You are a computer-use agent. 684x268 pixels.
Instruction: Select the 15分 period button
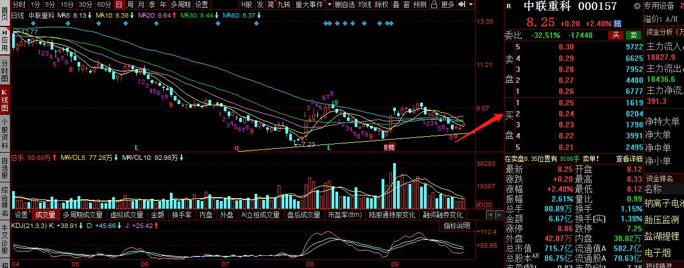tap(67, 5)
